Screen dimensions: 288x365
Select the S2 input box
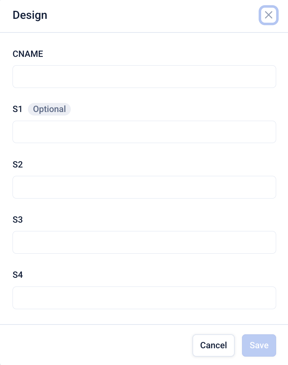(x=144, y=187)
